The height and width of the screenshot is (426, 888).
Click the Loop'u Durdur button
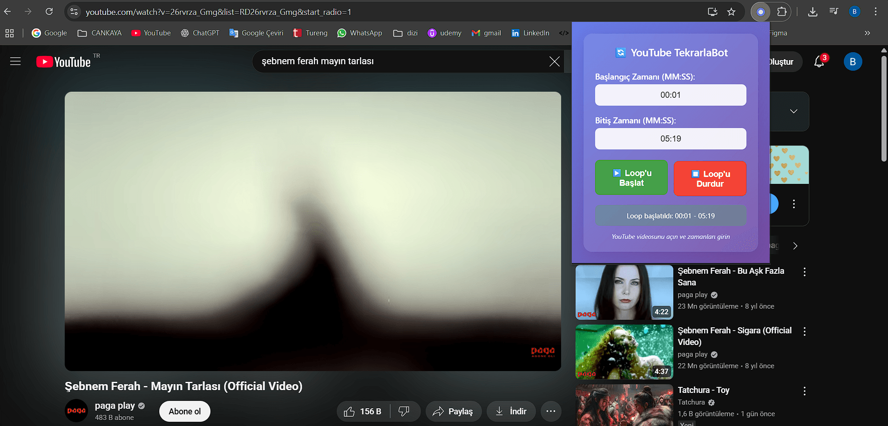point(710,178)
